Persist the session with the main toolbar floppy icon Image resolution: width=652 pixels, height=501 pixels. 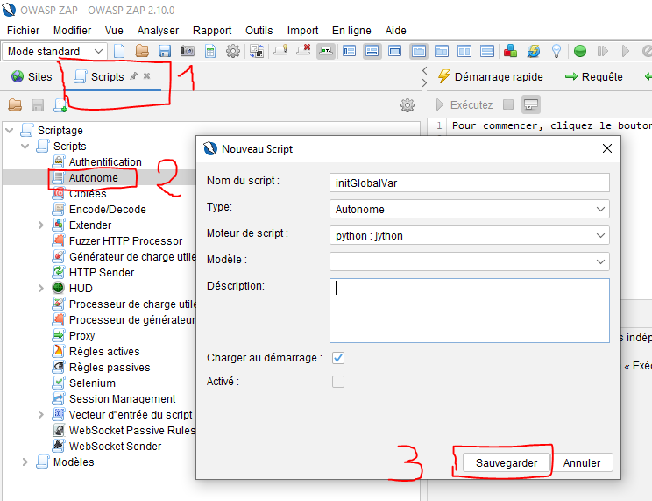[165, 51]
